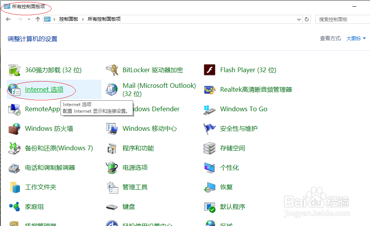Open the 默认程序 link
Image resolution: width=370 pixels, height=226 pixels.
233,207
